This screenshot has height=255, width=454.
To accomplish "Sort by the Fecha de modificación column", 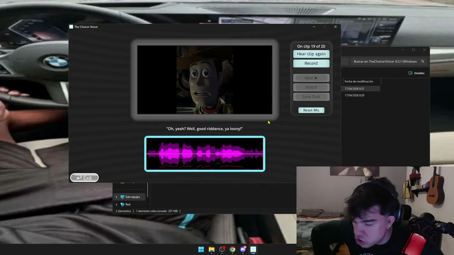I will 359,81.
